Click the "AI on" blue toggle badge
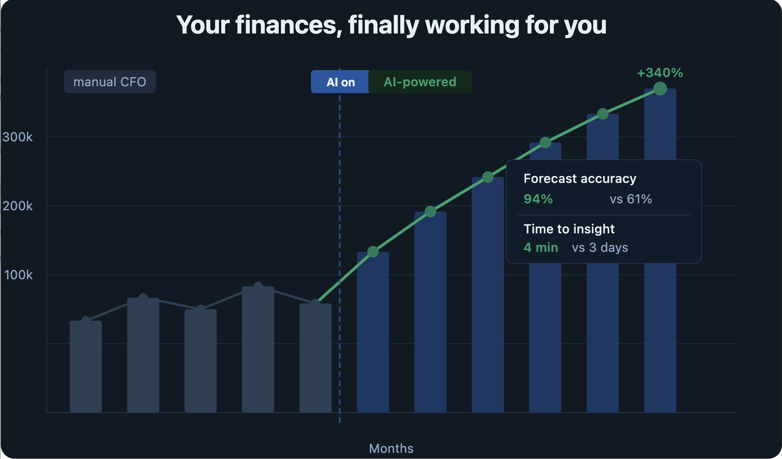Image resolution: width=782 pixels, height=459 pixels. coord(340,82)
